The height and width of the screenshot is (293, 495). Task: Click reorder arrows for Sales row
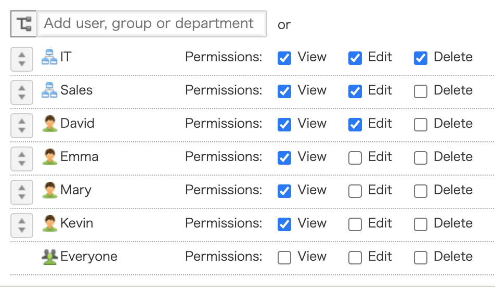pyautogui.click(x=22, y=91)
